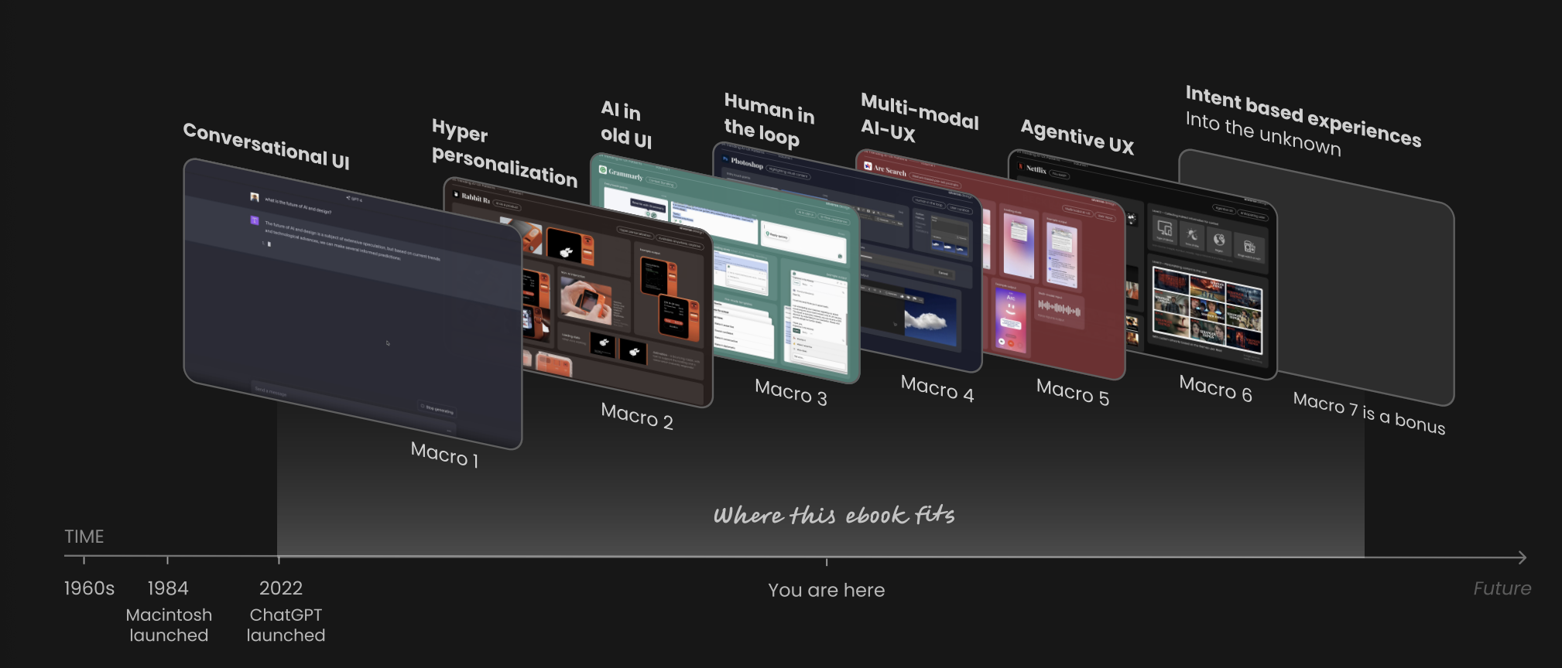The width and height of the screenshot is (1562, 668).
Task: Click the 2022 ChatGPT launched timeline marker
Action: point(279,558)
